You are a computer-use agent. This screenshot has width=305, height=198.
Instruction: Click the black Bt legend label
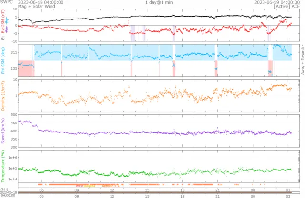[x=3, y=38]
